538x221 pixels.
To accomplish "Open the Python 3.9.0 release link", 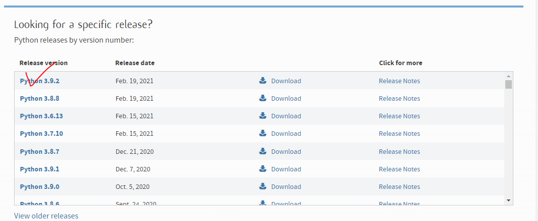I will pyautogui.click(x=39, y=187).
